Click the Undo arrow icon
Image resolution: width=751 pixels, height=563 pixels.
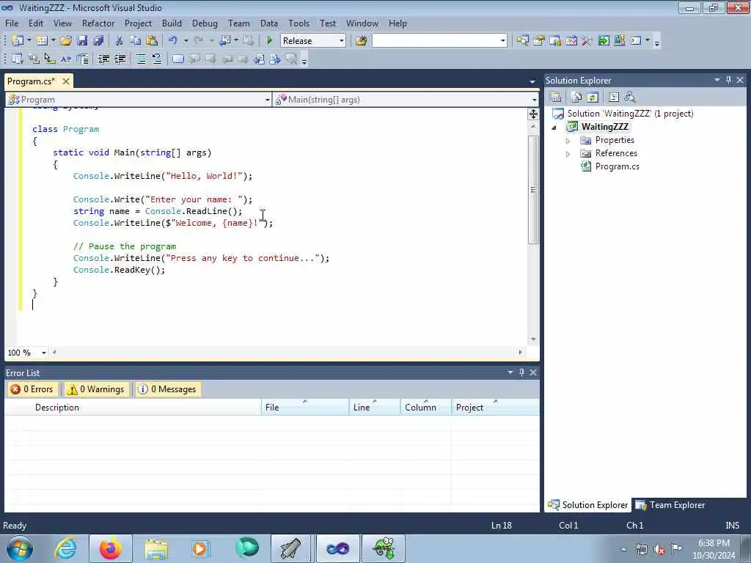point(172,41)
